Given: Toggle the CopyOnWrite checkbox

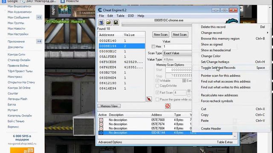Looking at the screenshot, I should [x=157, y=86].
